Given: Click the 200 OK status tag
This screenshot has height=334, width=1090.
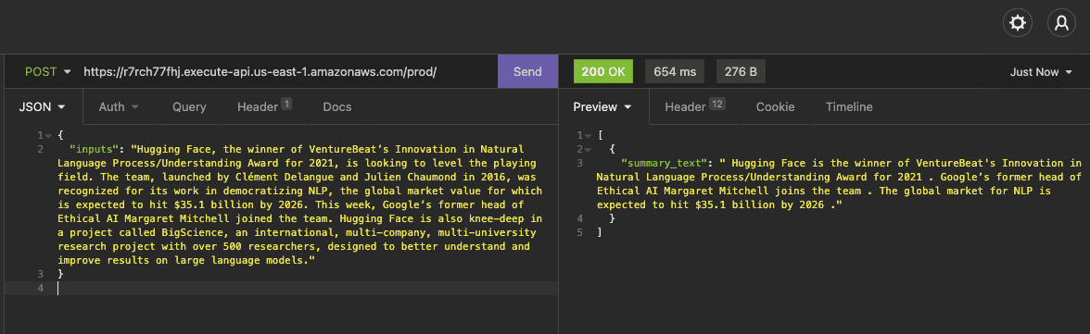Looking at the screenshot, I should [x=602, y=71].
